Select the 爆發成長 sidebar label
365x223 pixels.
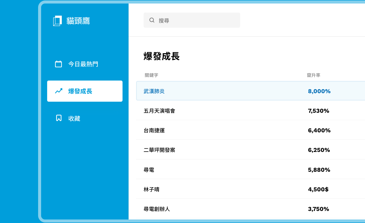80,91
